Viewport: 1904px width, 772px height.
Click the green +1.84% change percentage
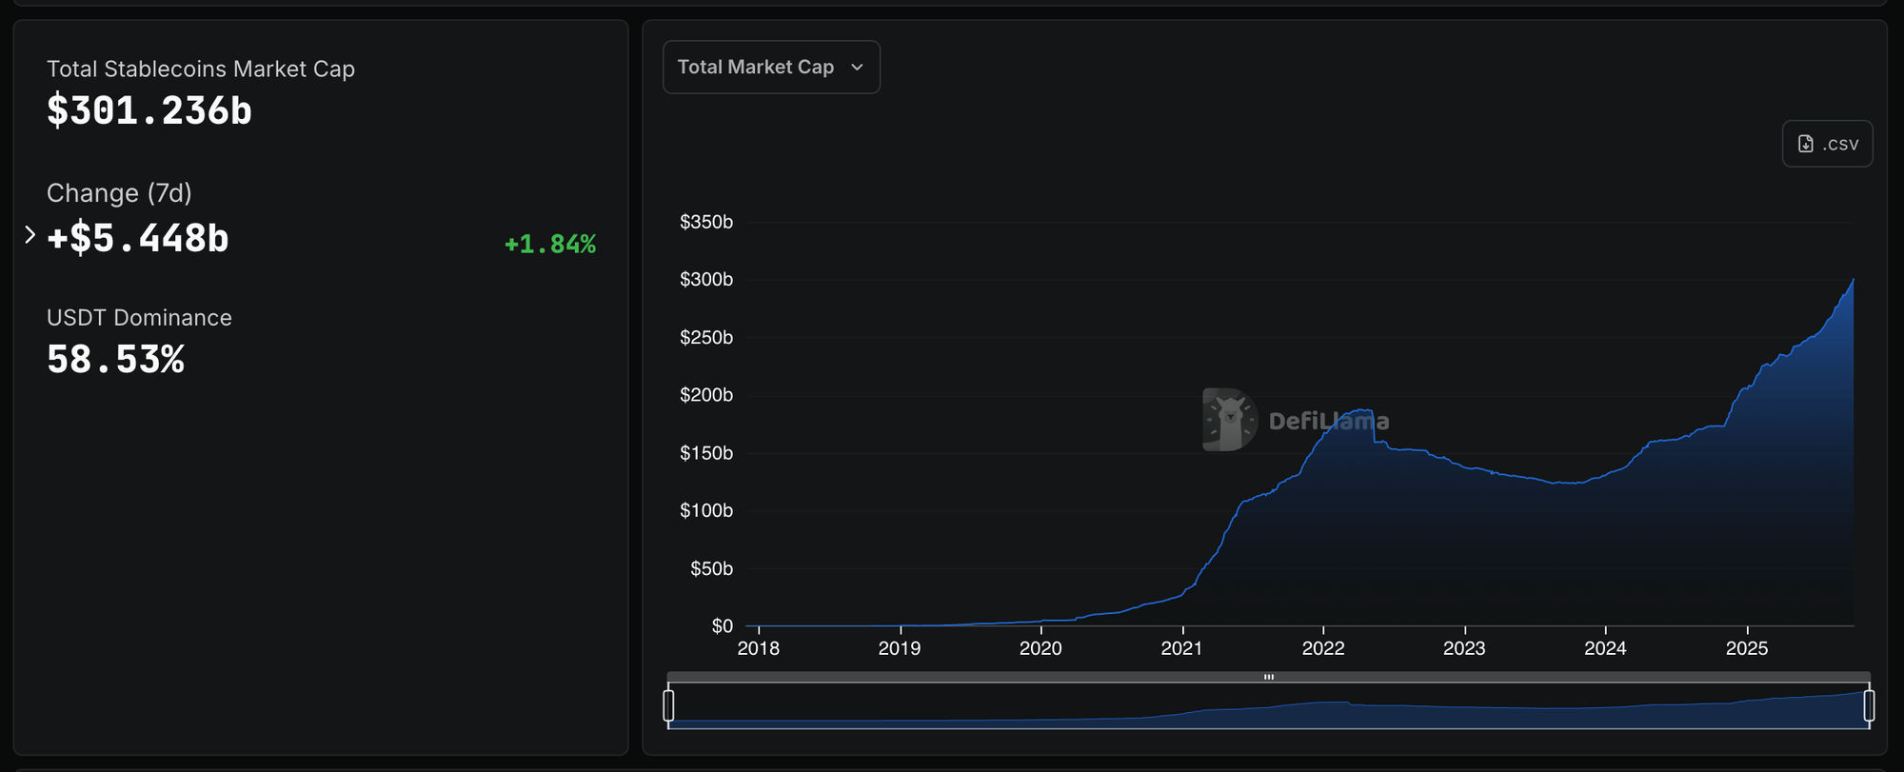pos(549,245)
